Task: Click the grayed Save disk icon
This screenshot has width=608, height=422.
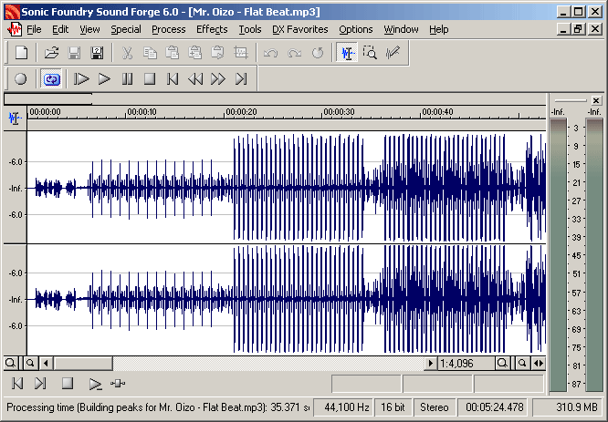Action: pyautogui.click(x=74, y=53)
